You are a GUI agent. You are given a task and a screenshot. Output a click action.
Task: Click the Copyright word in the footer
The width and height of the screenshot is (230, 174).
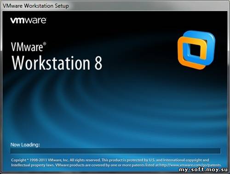pyautogui.click(x=19, y=160)
